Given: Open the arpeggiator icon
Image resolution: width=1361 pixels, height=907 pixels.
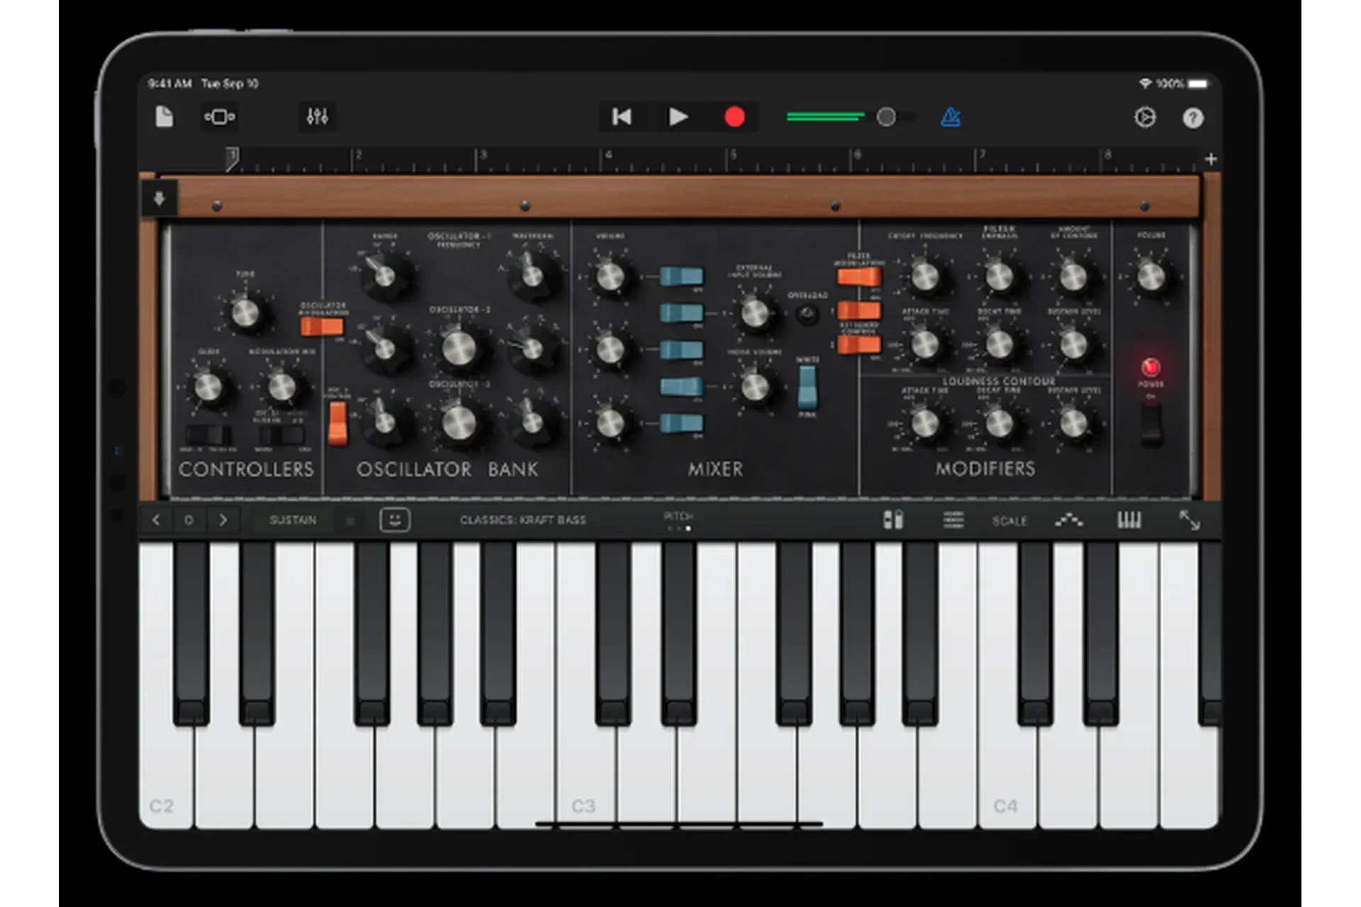Looking at the screenshot, I should click(1069, 520).
